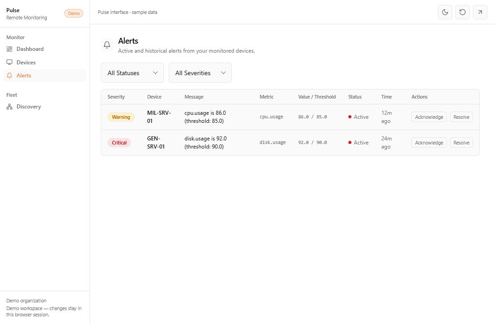Click the Critical severity badge
This screenshot has height=324, width=495.
pyautogui.click(x=119, y=142)
